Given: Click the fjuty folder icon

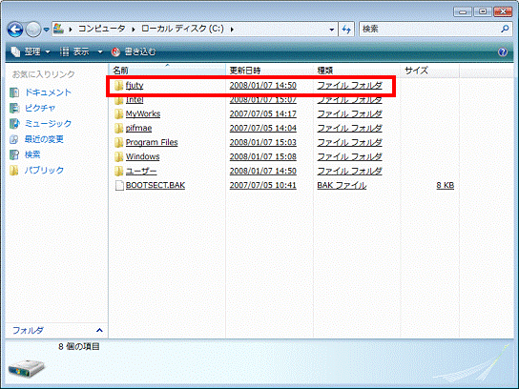Looking at the screenshot, I should (119, 86).
